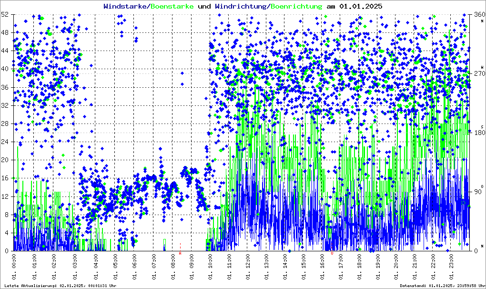The image size is (486, 289).
Task: Click the red sunrise marker 'A'
Action: [x=180, y=253]
